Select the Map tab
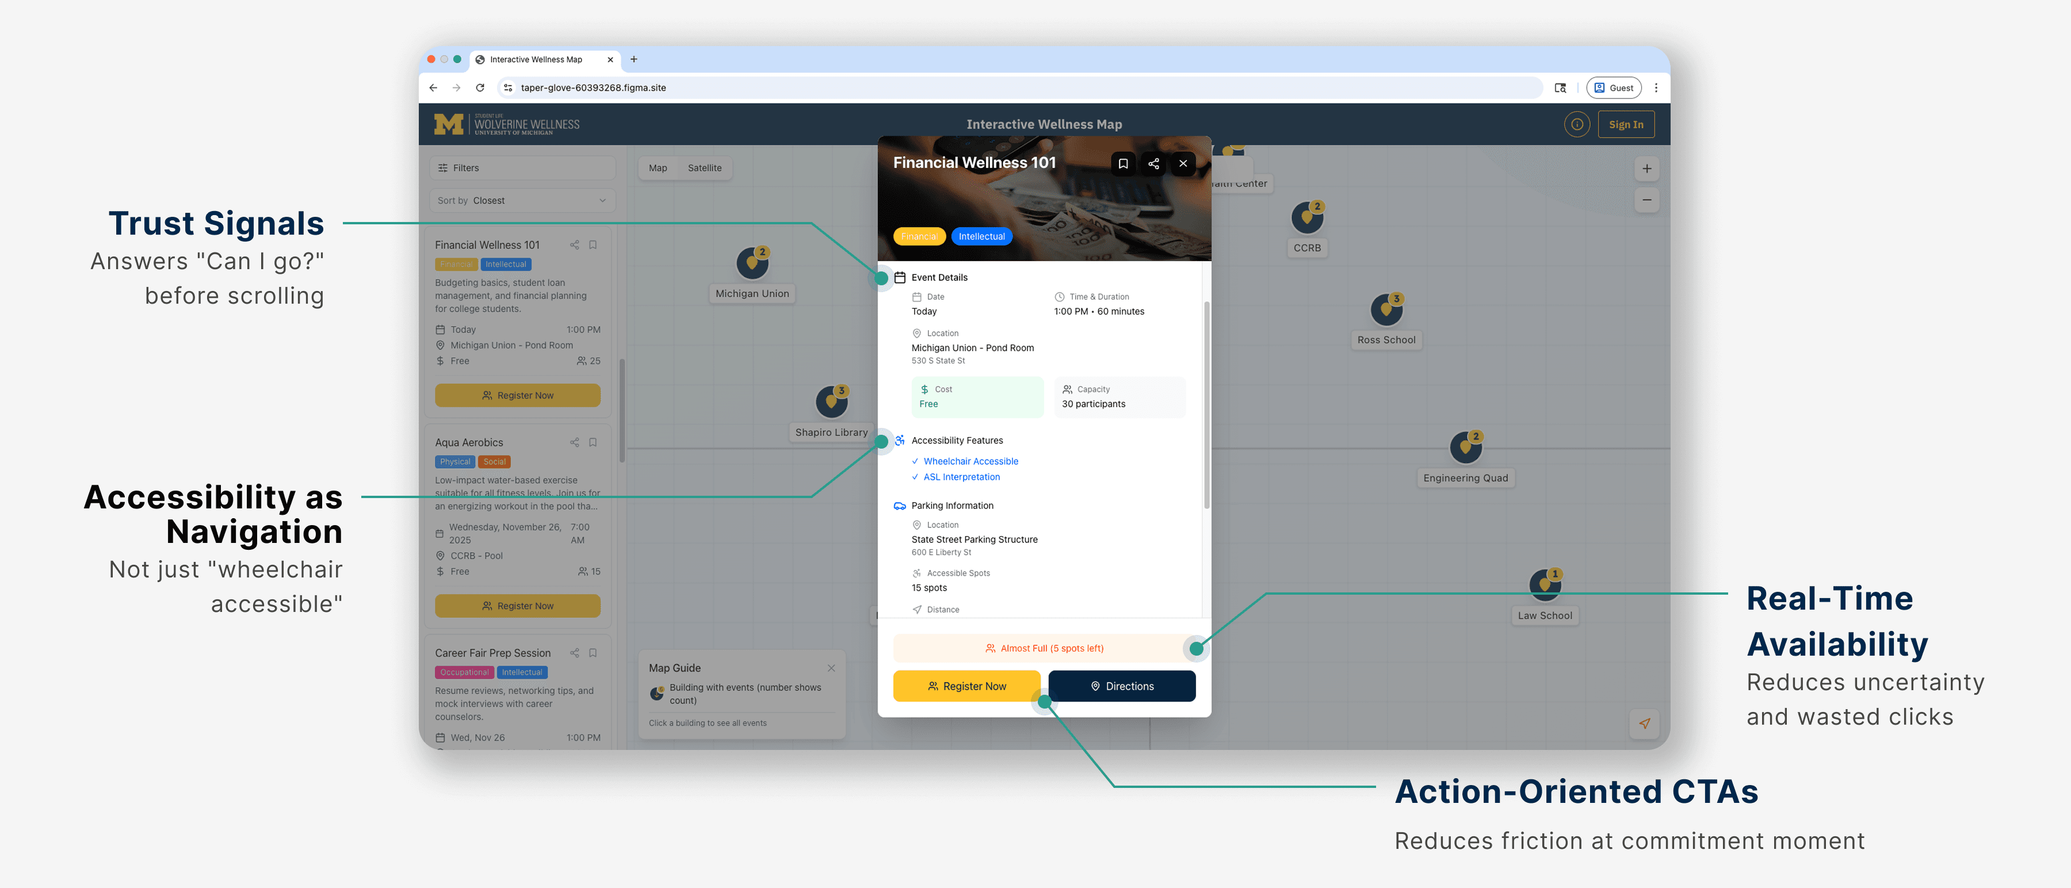Image resolution: width=2071 pixels, height=888 pixels. [657, 168]
